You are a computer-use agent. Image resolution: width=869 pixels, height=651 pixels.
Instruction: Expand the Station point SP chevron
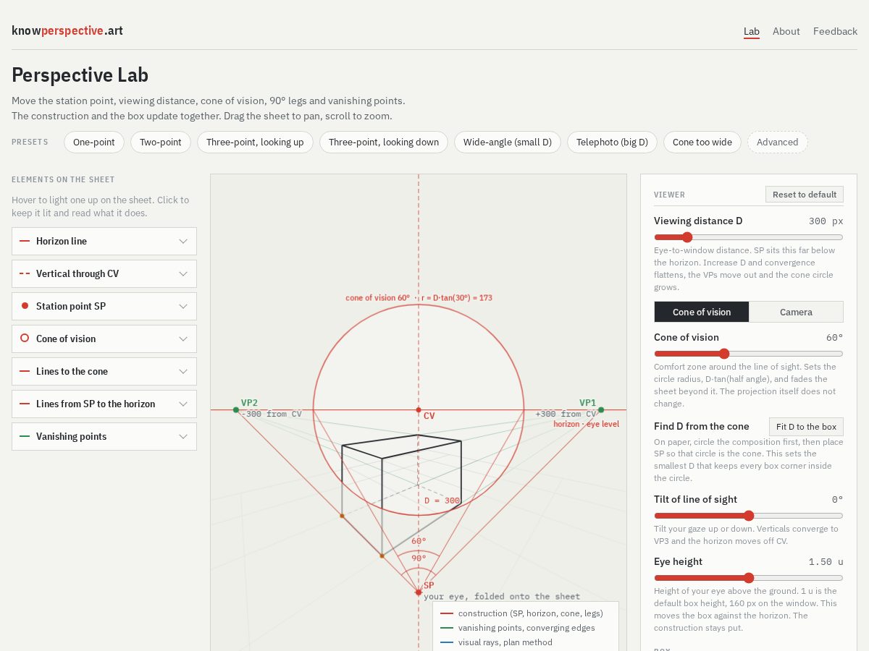(x=183, y=307)
